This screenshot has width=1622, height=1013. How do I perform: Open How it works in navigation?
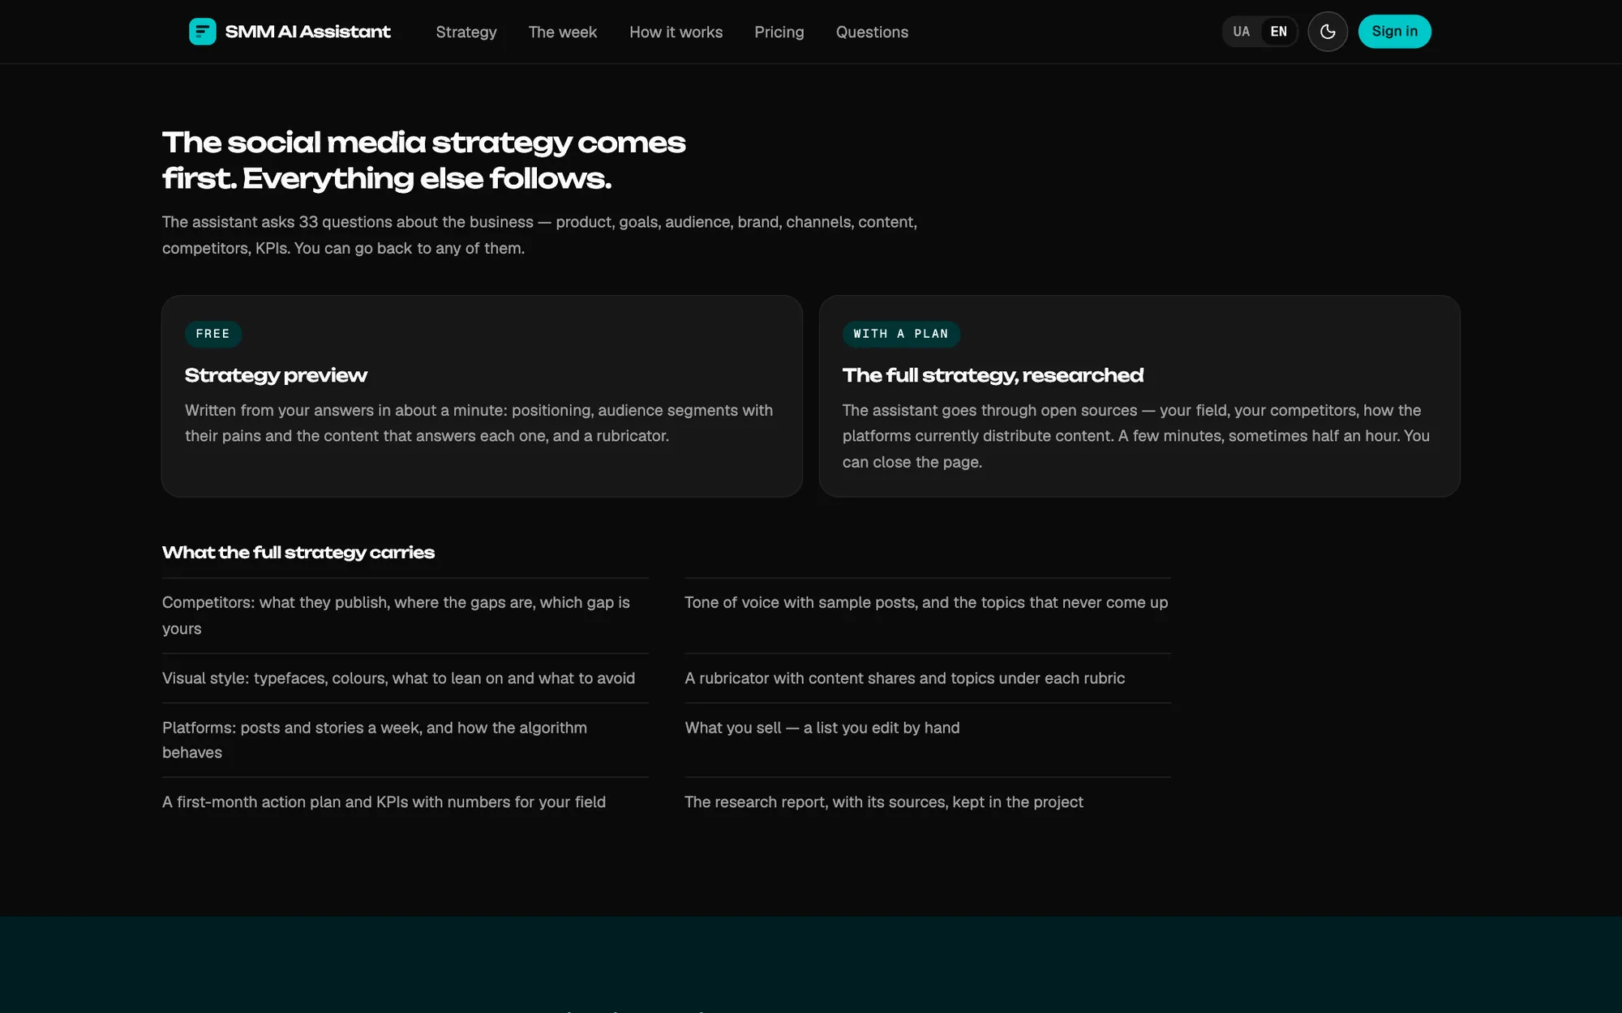[x=676, y=32]
